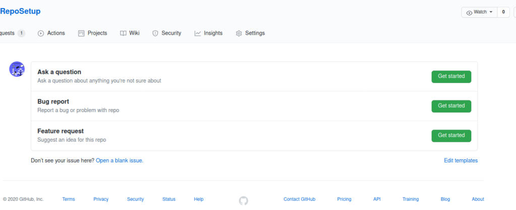Click the Edit templates link
Screen dimensions: 516x210
tap(461, 160)
